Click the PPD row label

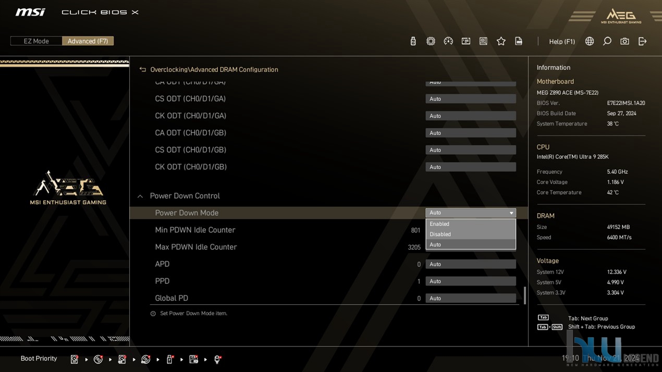pos(162,281)
